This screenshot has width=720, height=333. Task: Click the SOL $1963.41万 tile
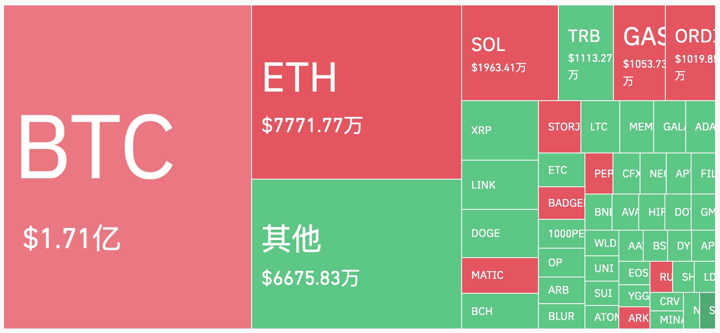pyautogui.click(x=510, y=53)
